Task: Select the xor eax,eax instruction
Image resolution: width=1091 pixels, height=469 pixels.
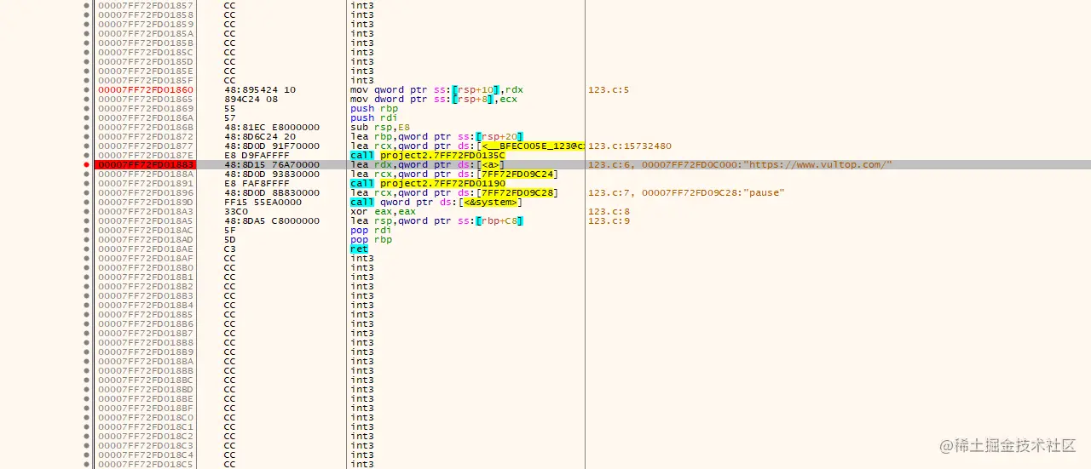Action: (x=384, y=211)
